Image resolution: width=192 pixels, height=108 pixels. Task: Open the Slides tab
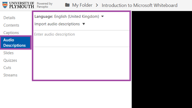(8, 53)
